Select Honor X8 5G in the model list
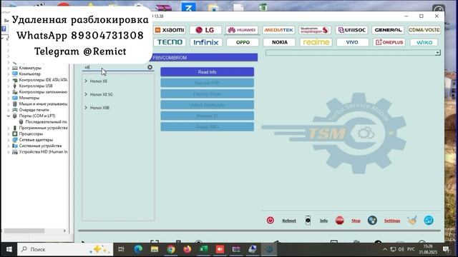Screen dimensions: 458x257 101,94
